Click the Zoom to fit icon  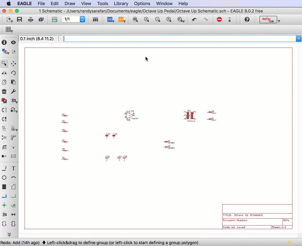135,19
